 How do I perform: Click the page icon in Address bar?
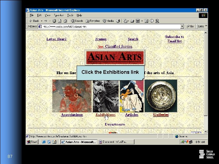[40, 26]
